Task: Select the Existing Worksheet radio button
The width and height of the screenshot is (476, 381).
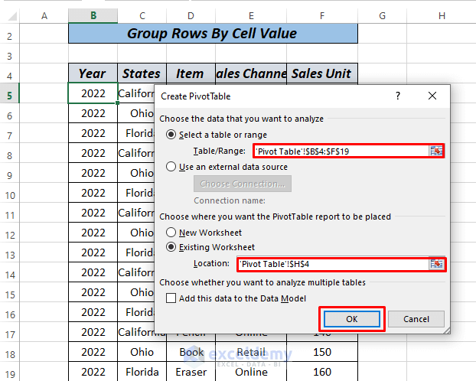Action: tap(171, 247)
